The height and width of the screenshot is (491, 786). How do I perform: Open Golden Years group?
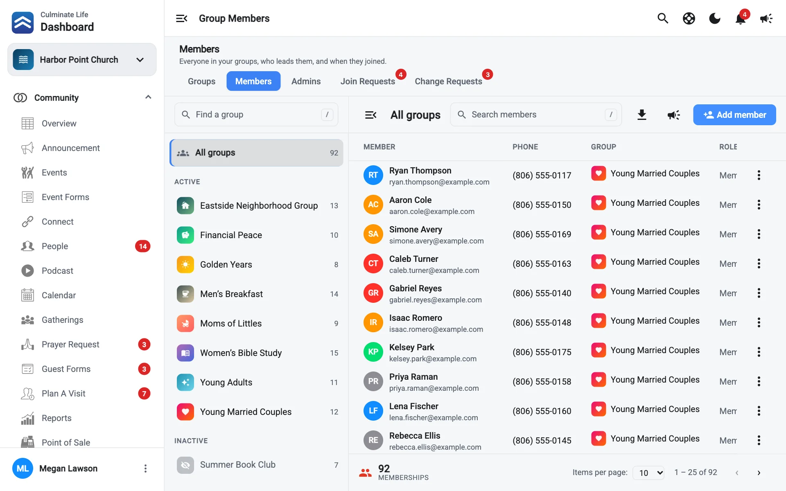(257, 264)
